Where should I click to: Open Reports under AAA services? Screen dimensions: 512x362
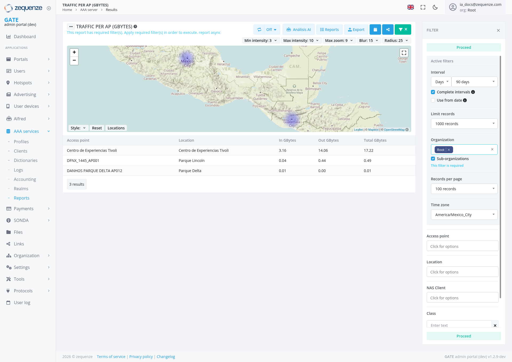pyautogui.click(x=22, y=198)
